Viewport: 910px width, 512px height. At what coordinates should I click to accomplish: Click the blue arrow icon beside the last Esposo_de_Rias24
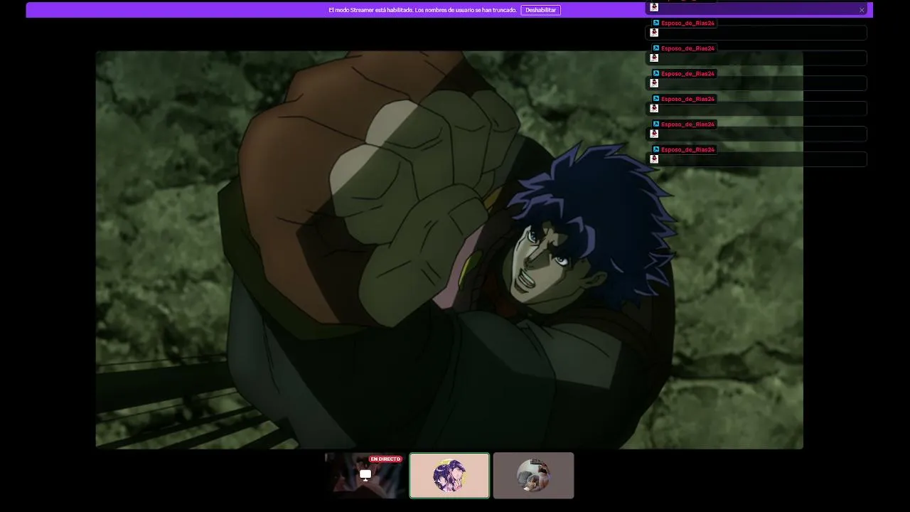point(656,149)
